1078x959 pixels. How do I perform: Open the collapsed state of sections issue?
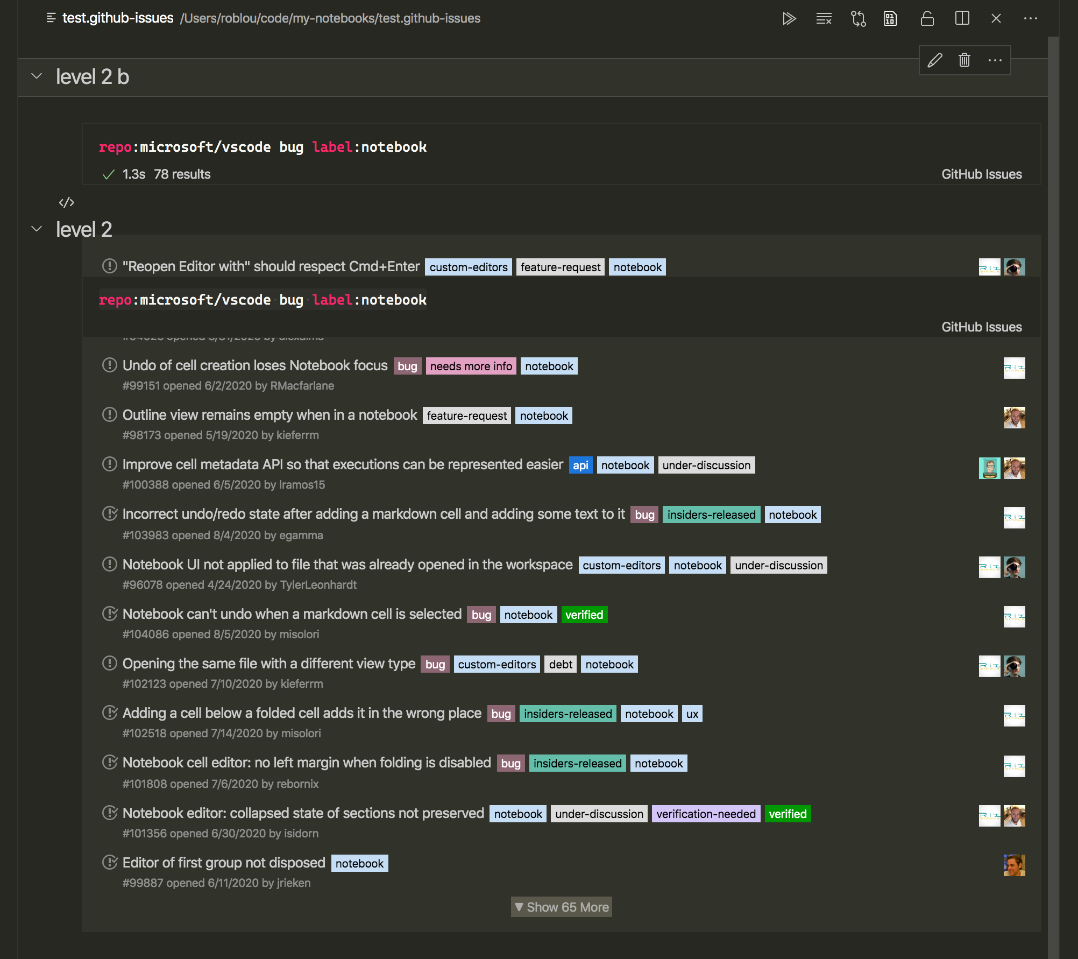tap(303, 813)
